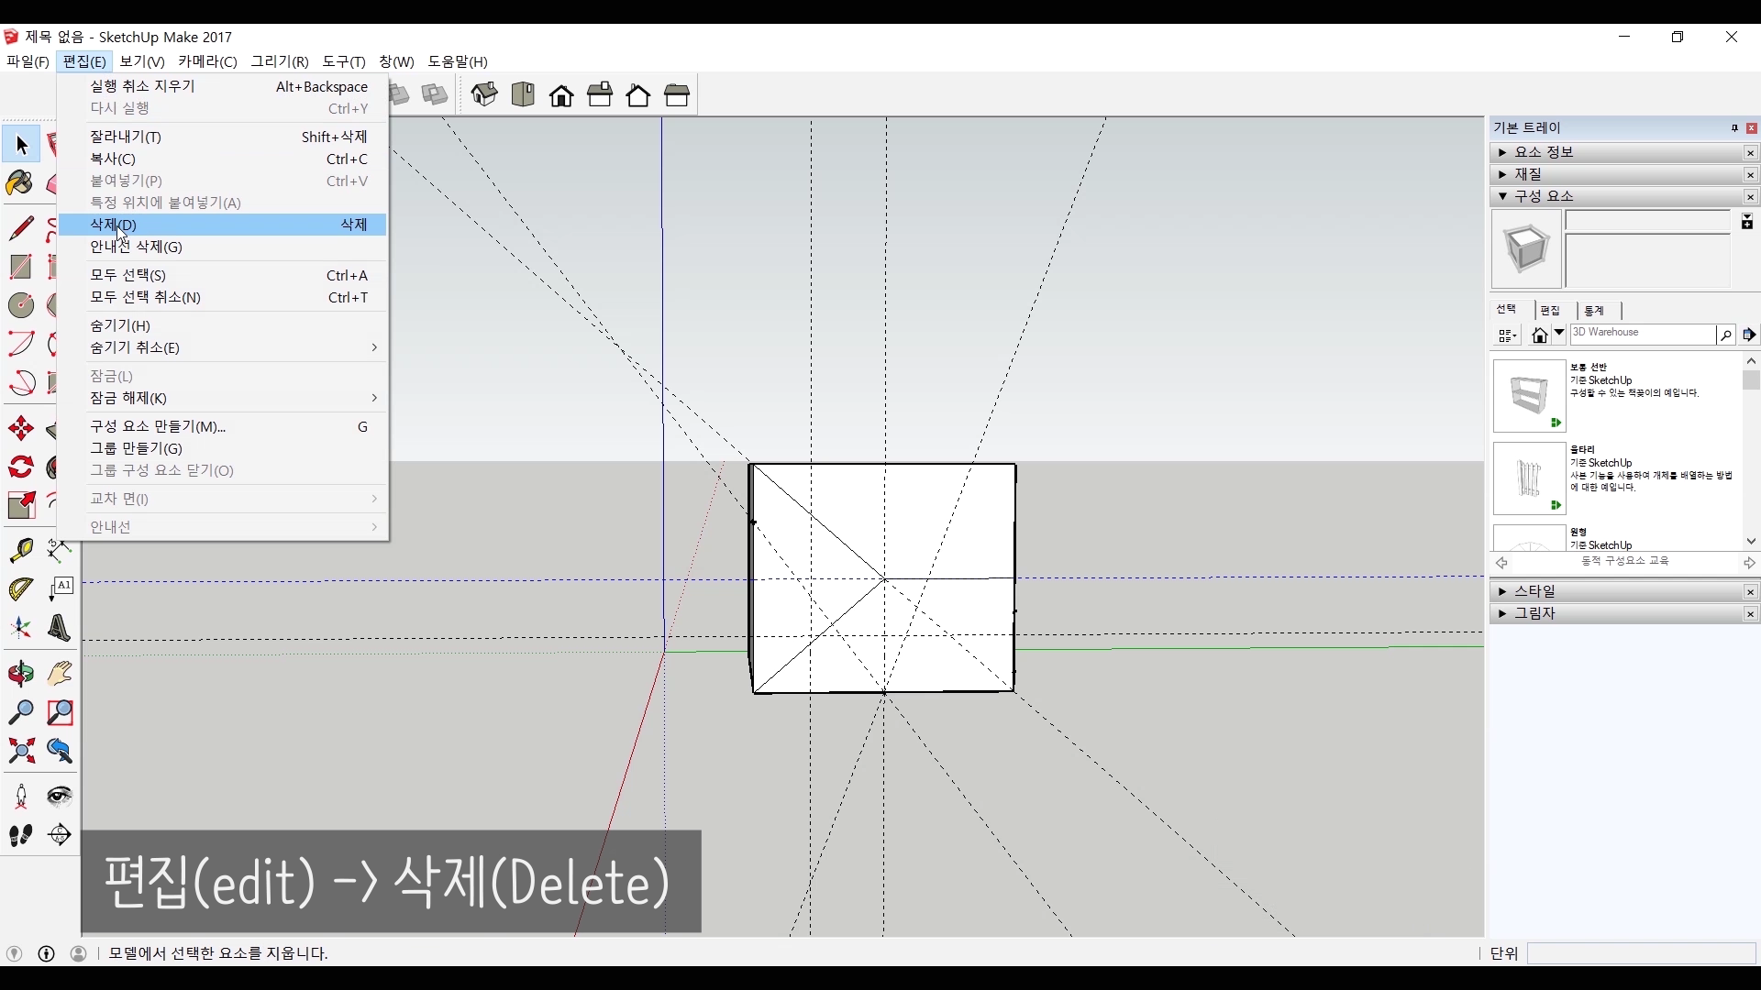The image size is (1761, 990).
Task: Choose 모두 선택(S) menu entry
Action: (x=127, y=275)
